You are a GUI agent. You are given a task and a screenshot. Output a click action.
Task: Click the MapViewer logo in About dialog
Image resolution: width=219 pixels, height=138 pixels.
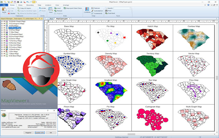4,115
